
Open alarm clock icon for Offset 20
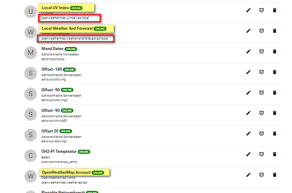point(262,133)
